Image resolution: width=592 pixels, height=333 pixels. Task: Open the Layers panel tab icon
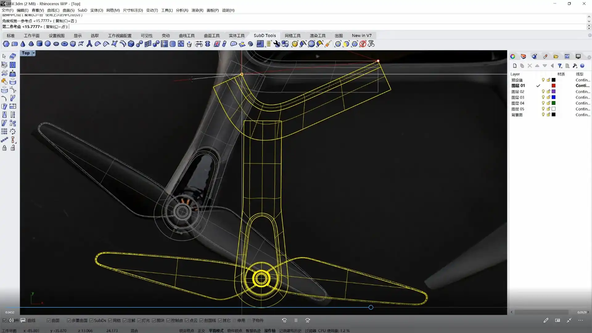523,56
